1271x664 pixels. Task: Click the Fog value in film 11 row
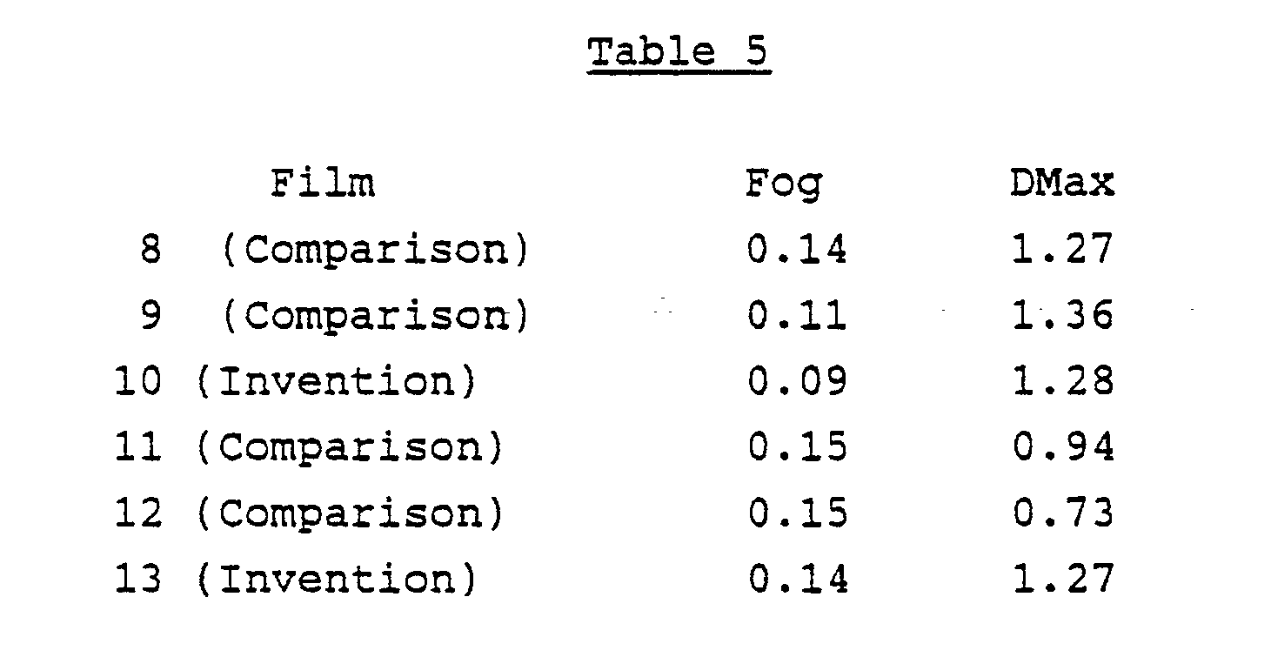[797, 447]
